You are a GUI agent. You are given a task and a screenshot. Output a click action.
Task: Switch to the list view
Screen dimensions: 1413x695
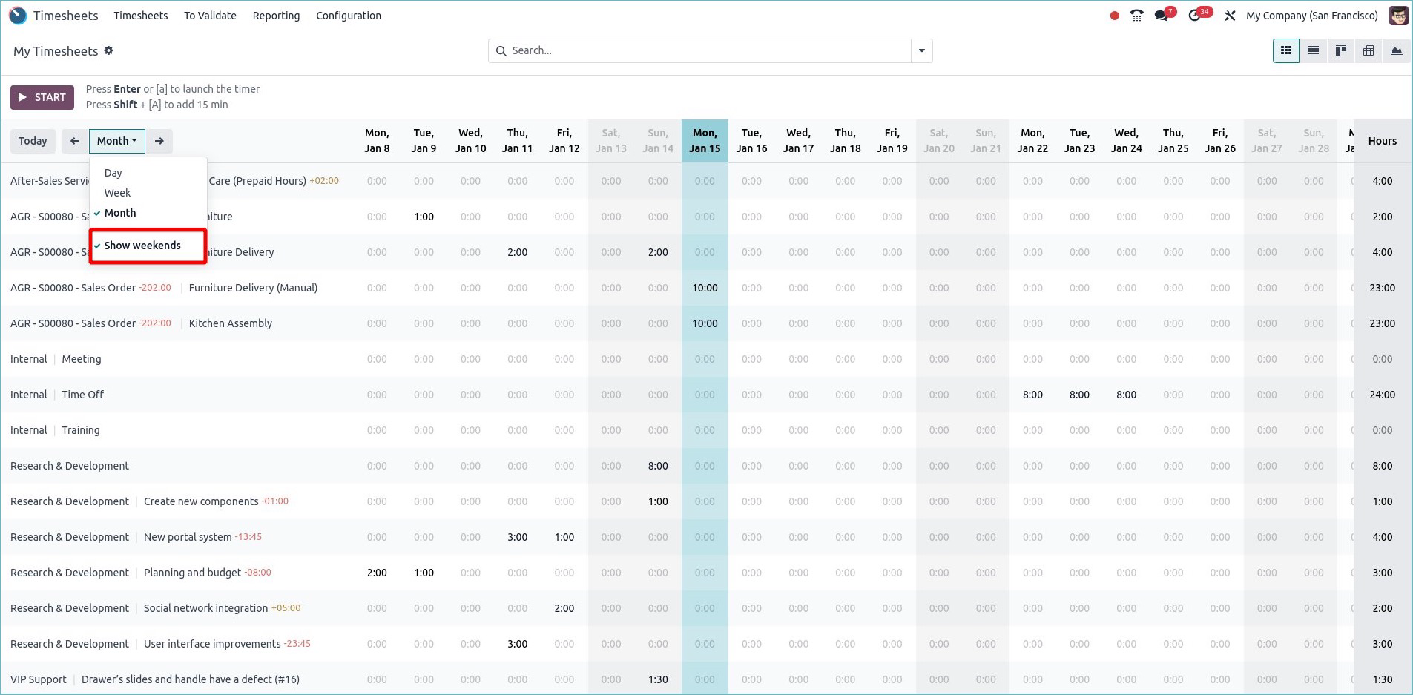[x=1313, y=50]
